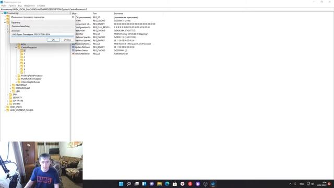Click Отмена to cancel the string edit
Screen dimensions: 334x188
tap(67, 40)
